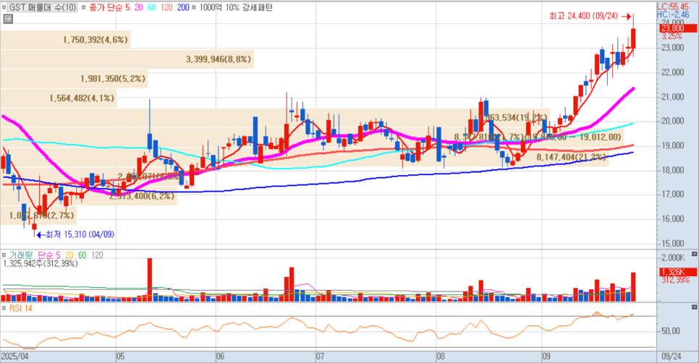Click the 1,325,942주(312.39%) volume readout

(41, 264)
